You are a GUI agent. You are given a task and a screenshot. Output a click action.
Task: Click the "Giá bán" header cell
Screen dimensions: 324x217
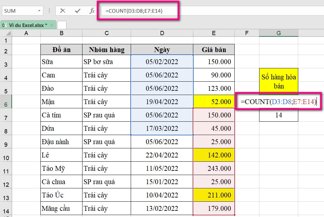pyautogui.click(x=214, y=49)
